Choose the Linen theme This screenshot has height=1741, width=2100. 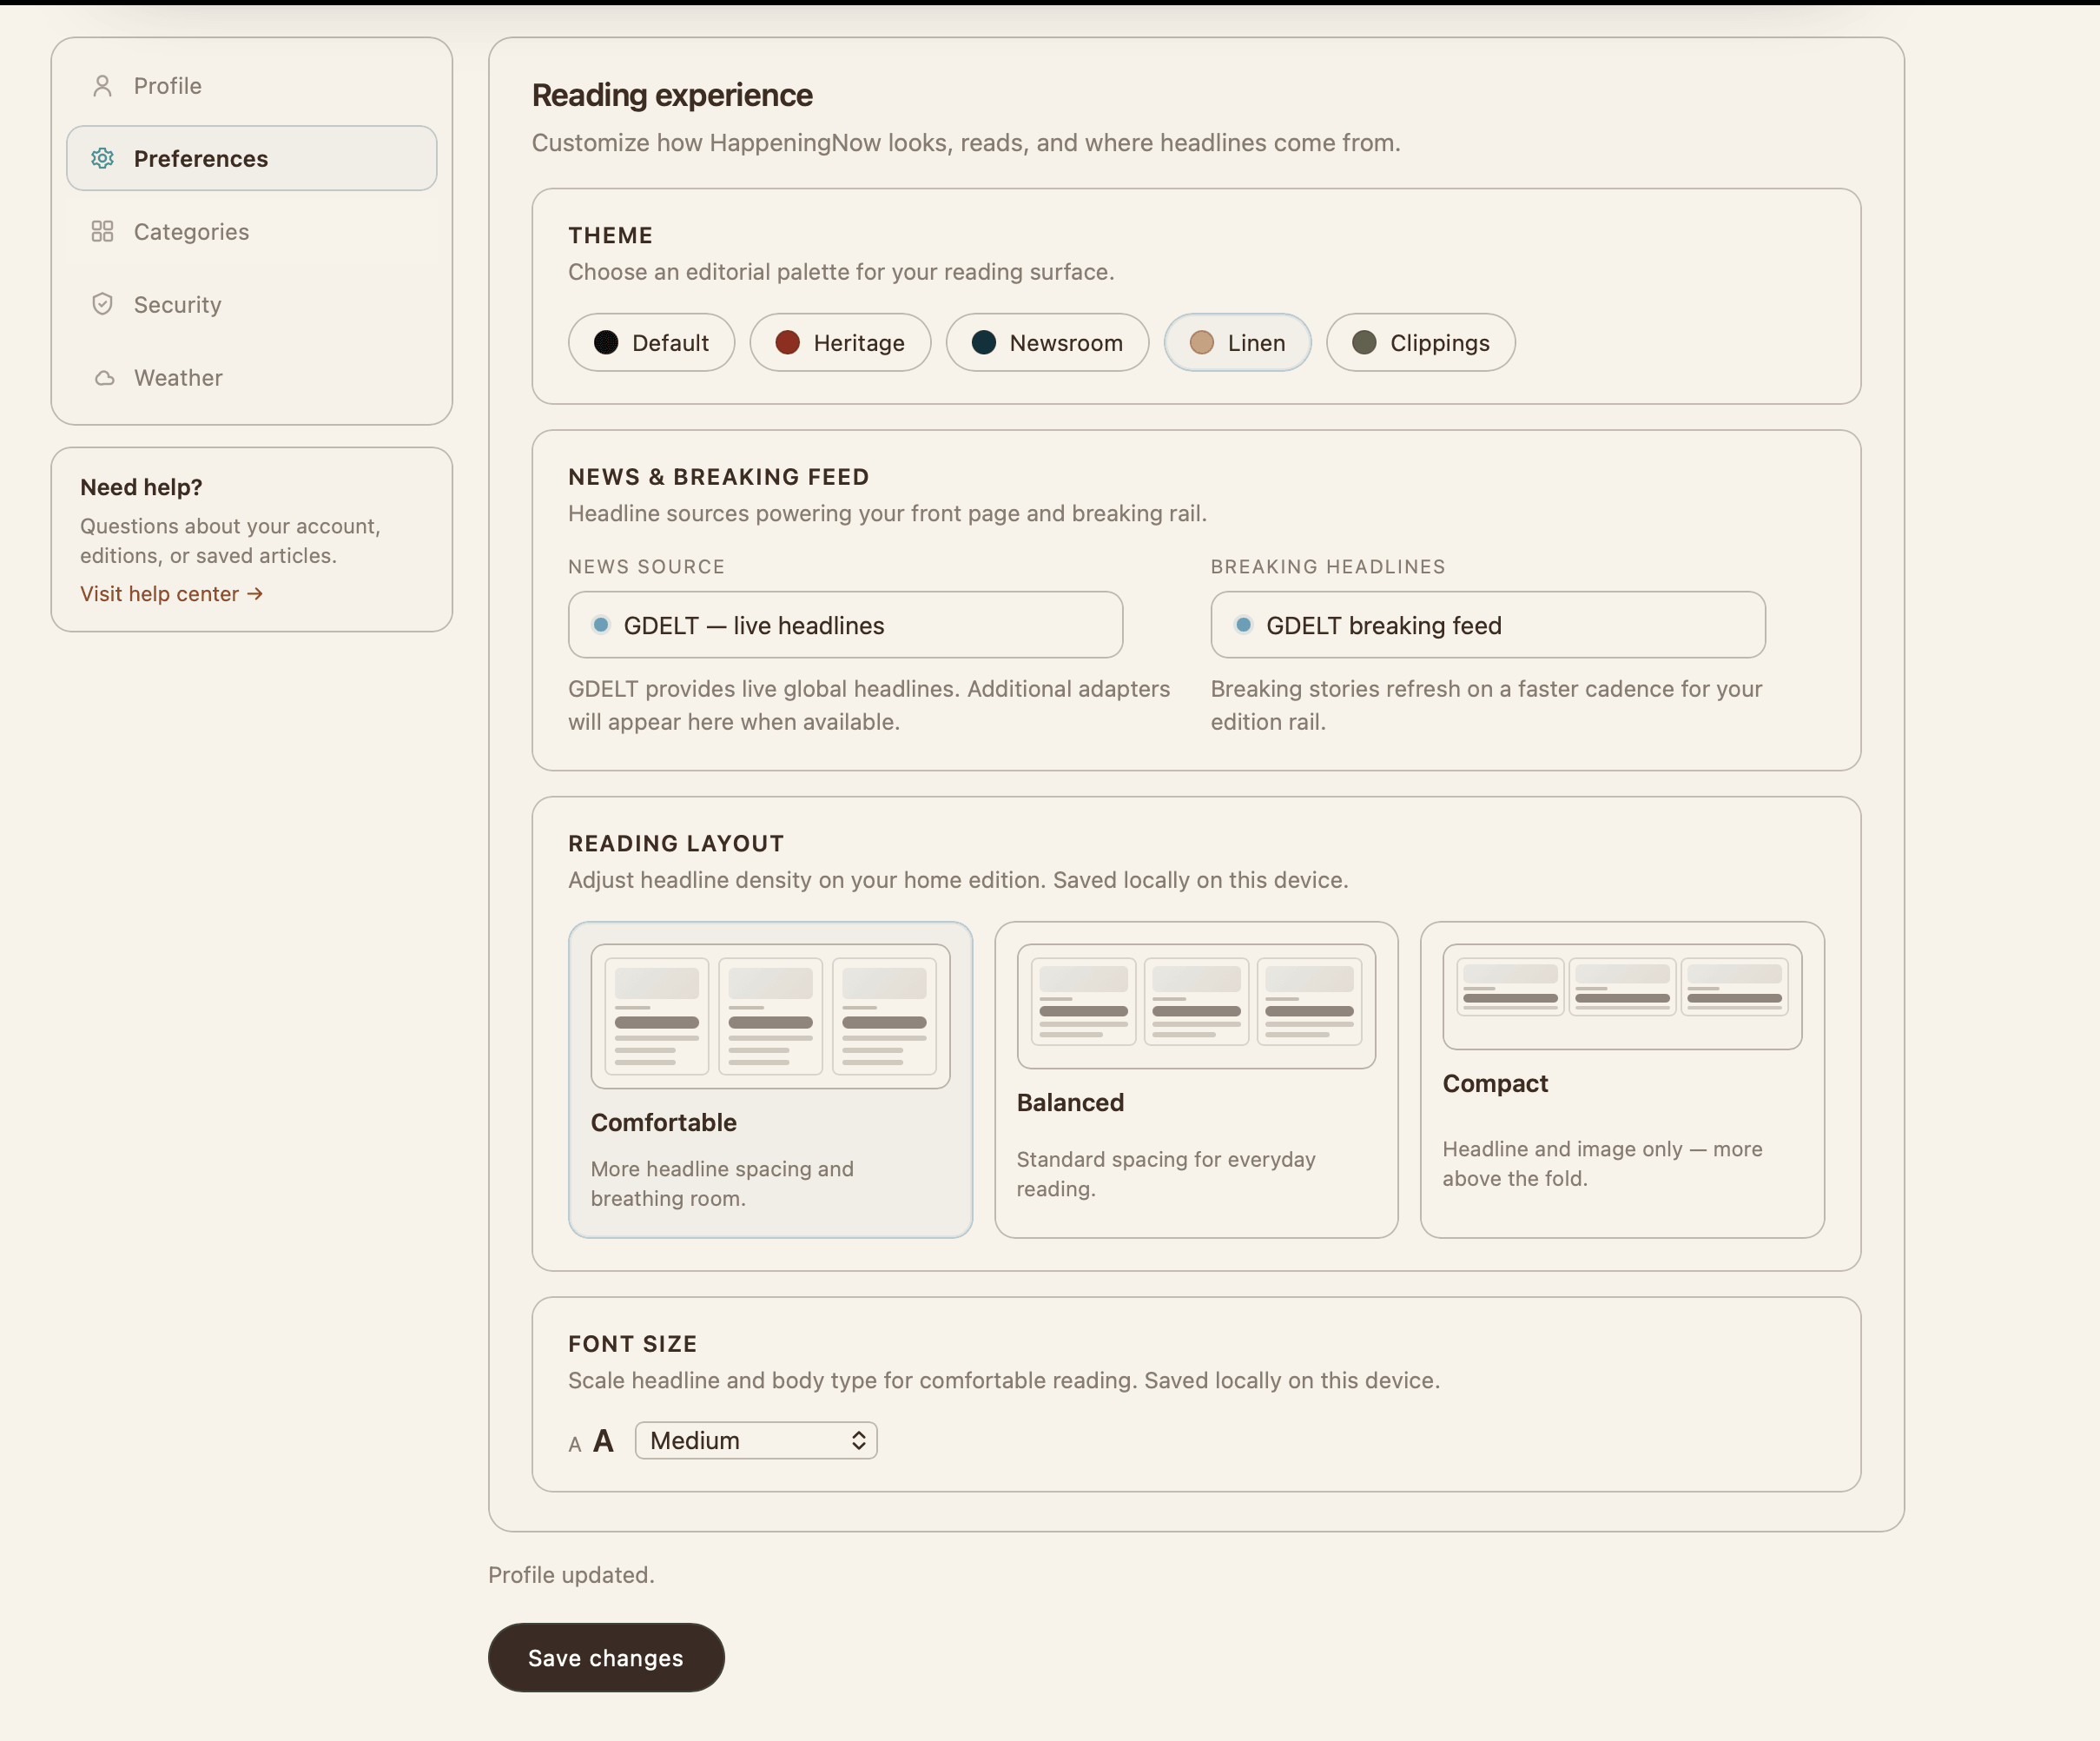[x=1237, y=343]
